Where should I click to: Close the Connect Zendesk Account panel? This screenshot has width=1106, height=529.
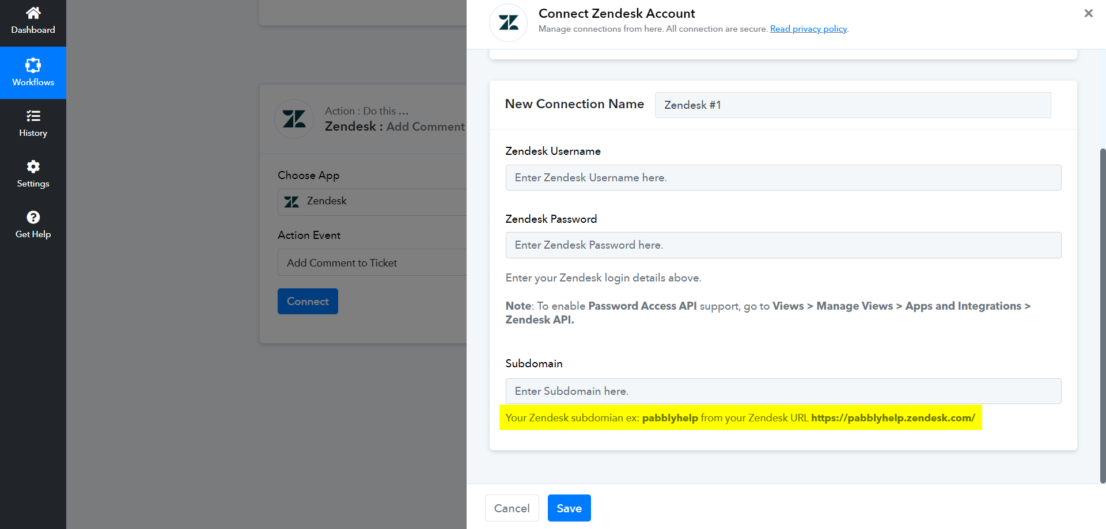[x=1088, y=13]
